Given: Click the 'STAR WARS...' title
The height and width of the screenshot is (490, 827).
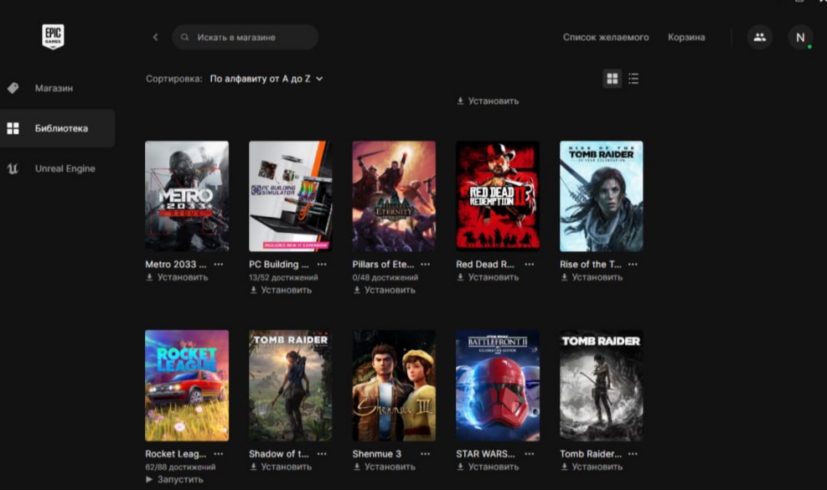Looking at the screenshot, I should (486, 454).
